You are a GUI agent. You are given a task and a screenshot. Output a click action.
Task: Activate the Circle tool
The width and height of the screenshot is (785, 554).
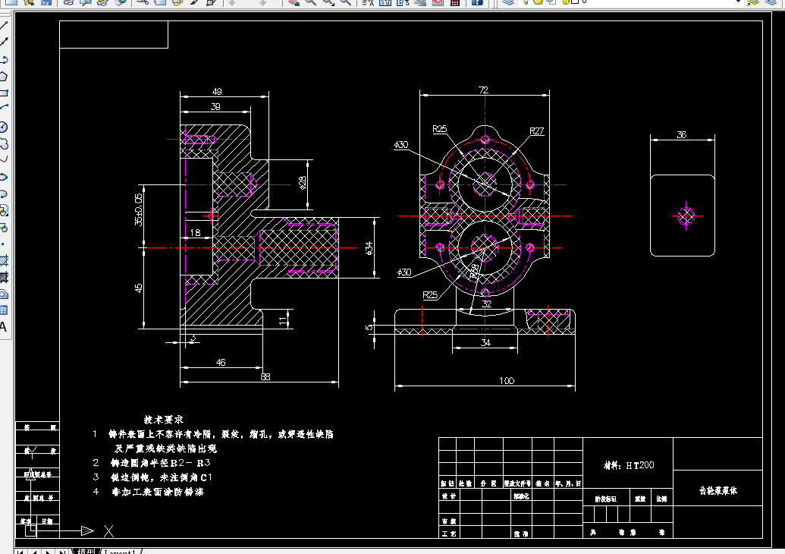[4, 127]
